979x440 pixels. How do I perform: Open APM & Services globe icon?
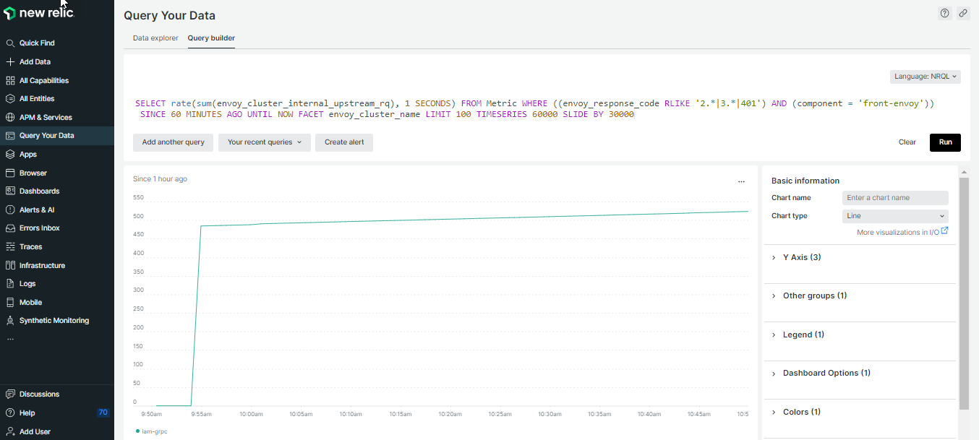pos(10,117)
